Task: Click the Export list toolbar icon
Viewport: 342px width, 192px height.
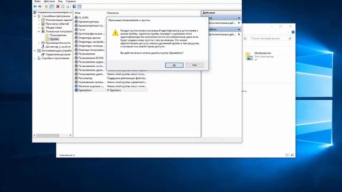Action: coord(68,6)
